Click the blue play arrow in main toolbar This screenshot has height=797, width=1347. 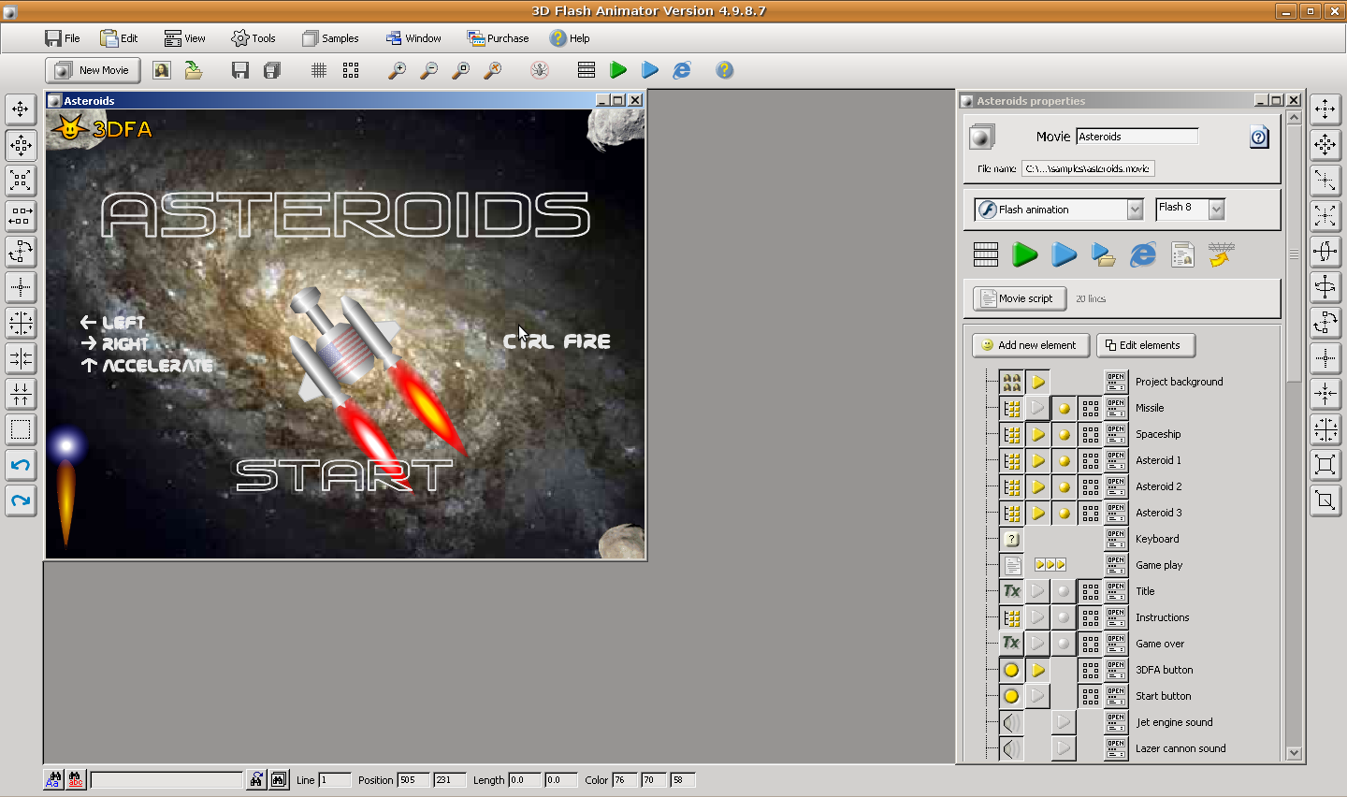point(650,70)
